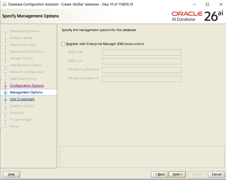Click the Summary step label
Screen dimensions: 226x180
click(17, 113)
